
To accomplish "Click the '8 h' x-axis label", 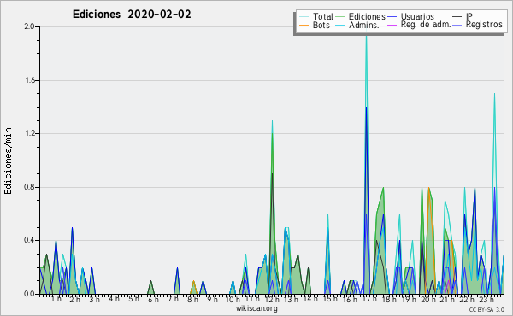I will [x=192, y=299].
